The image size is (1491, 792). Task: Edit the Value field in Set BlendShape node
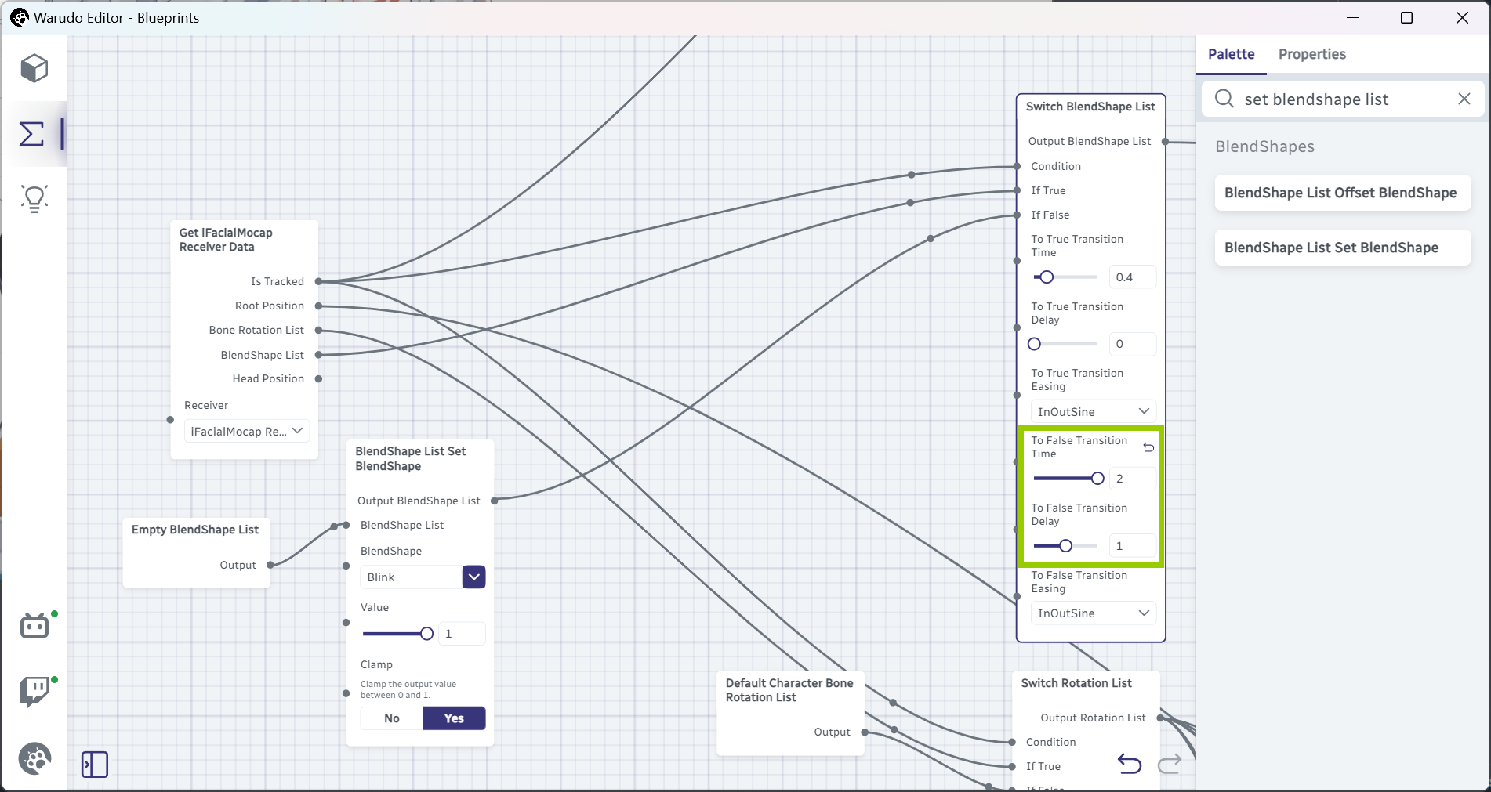tap(462, 634)
